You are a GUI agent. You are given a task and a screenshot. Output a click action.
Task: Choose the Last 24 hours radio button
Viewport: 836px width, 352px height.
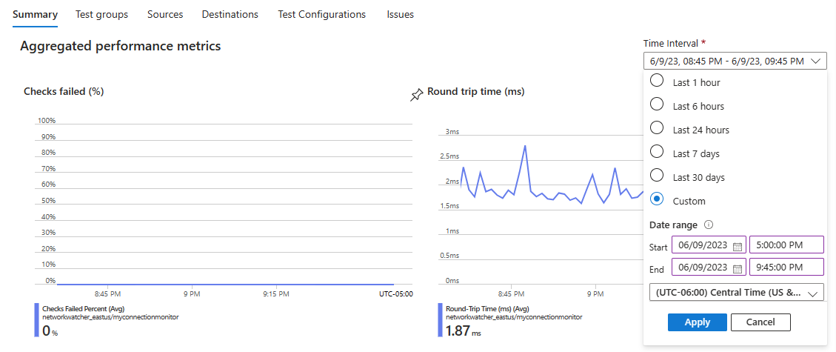pyautogui.click(x=657, y=129)
